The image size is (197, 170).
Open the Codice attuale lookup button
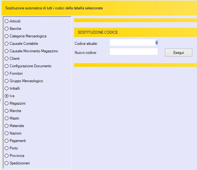click(157, 42)
